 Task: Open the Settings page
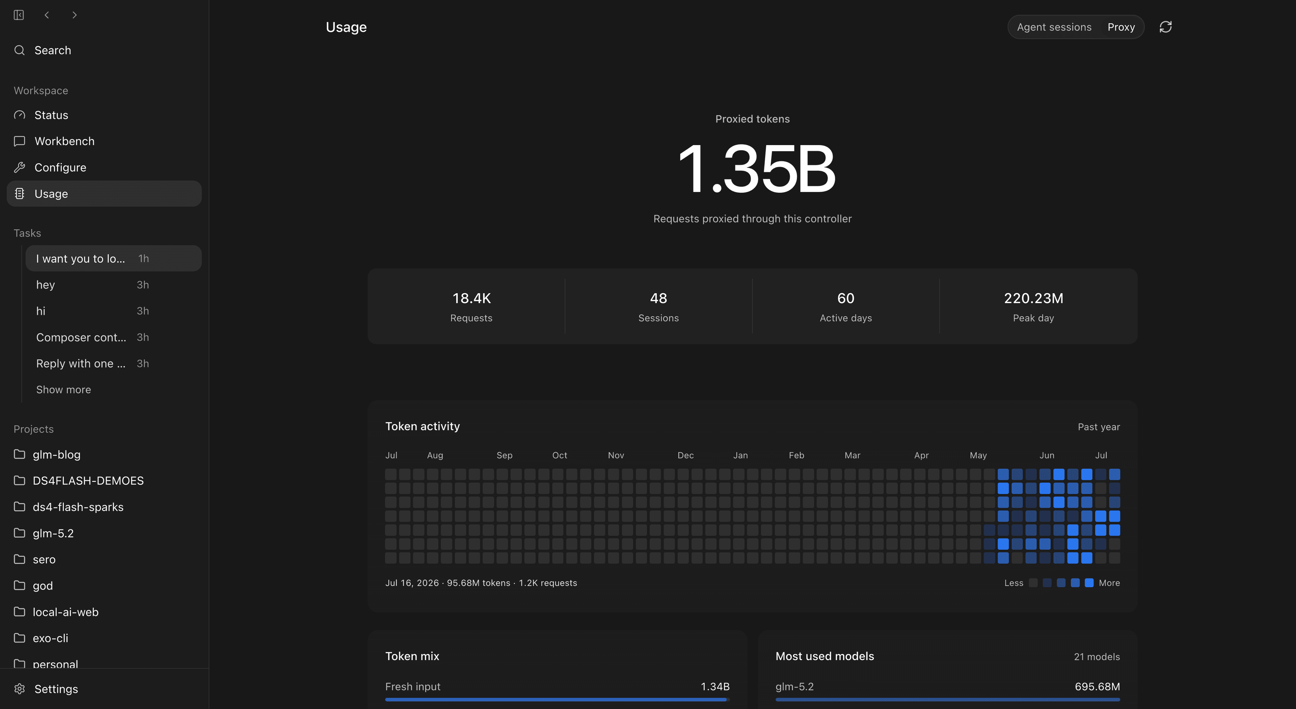104,689
